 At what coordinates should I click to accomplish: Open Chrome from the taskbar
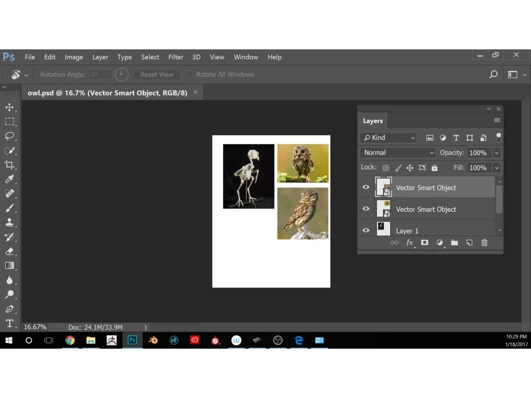[70, 340]
